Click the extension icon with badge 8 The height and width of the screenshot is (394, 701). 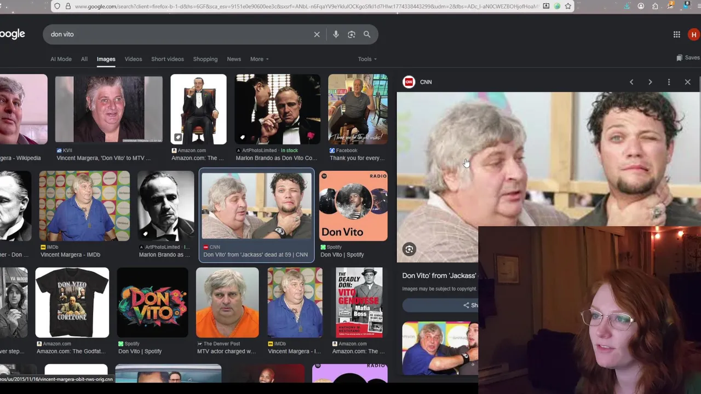click(x=686, y=6)
